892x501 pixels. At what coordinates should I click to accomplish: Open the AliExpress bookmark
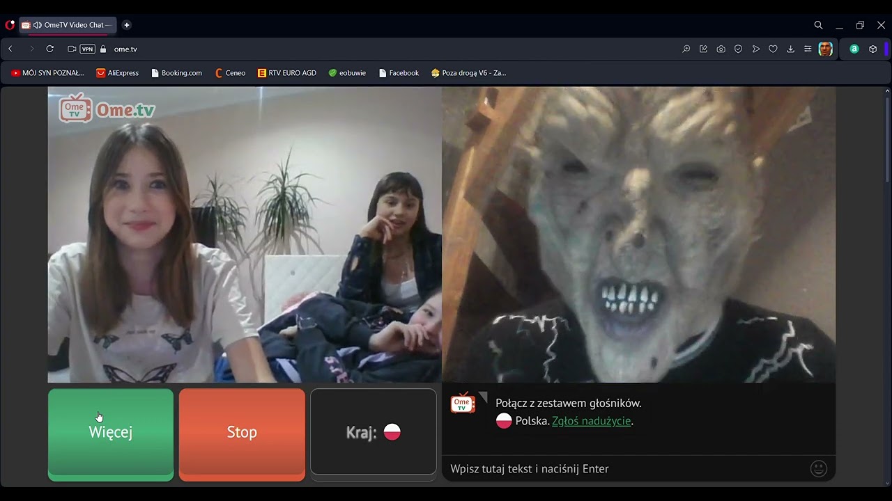click(117, 73)
